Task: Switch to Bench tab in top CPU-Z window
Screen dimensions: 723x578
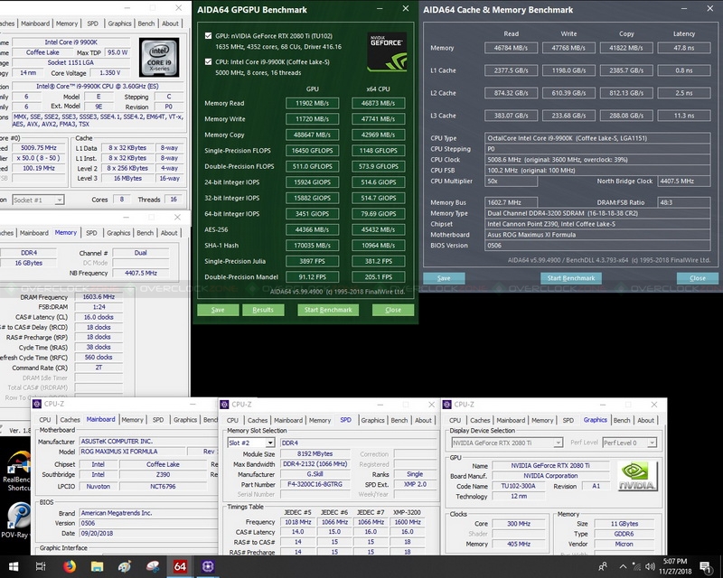Action: click(x=146, y=23)
